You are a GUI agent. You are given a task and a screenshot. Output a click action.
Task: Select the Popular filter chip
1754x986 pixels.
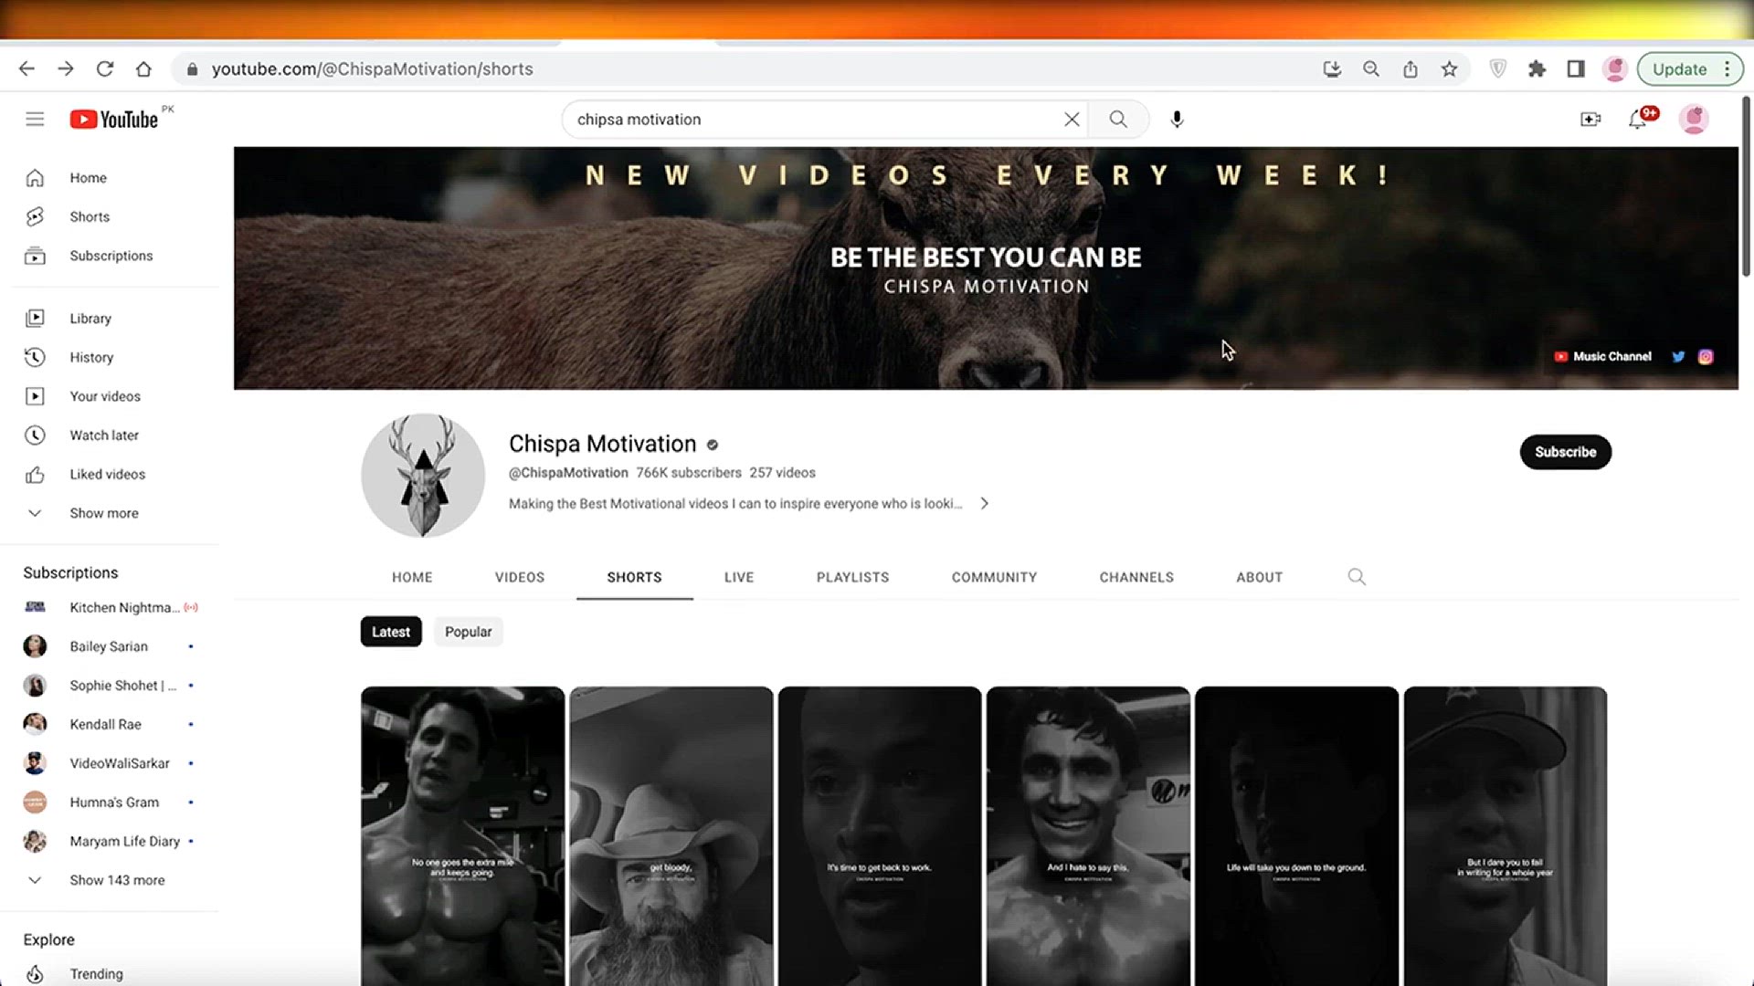coord(468,632)
